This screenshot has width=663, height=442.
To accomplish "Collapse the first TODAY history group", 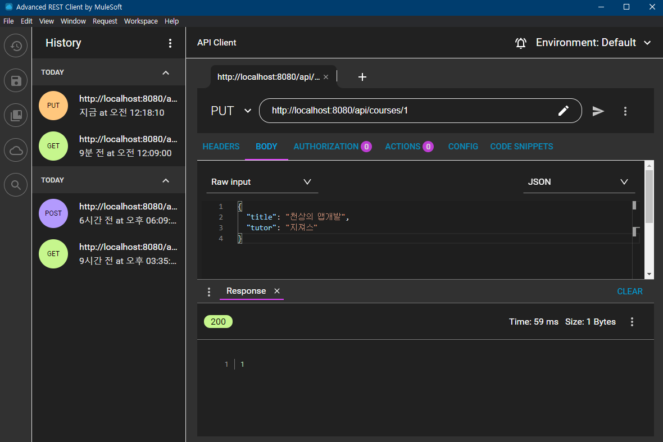I will [x=166, y=72].
